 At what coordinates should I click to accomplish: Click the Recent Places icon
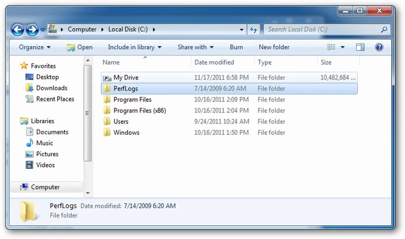[29, 99]
